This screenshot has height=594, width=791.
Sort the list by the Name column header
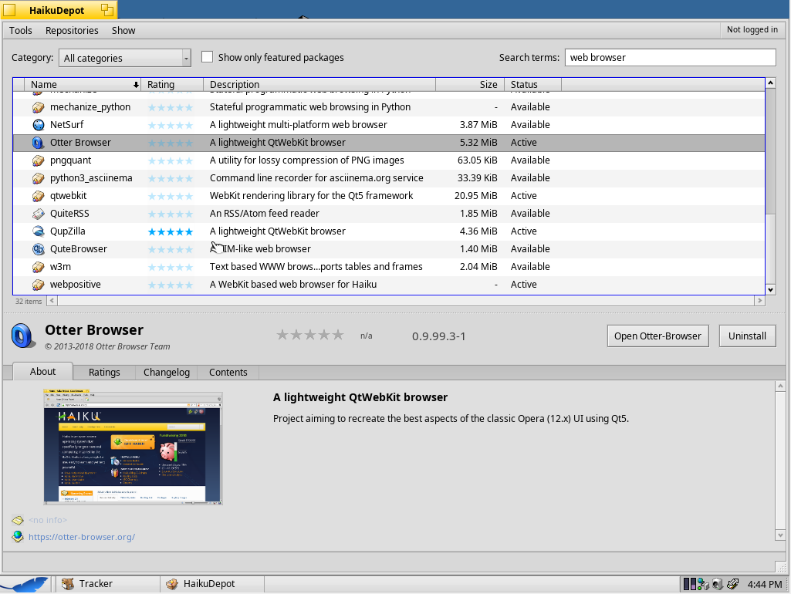click(83, 84)
